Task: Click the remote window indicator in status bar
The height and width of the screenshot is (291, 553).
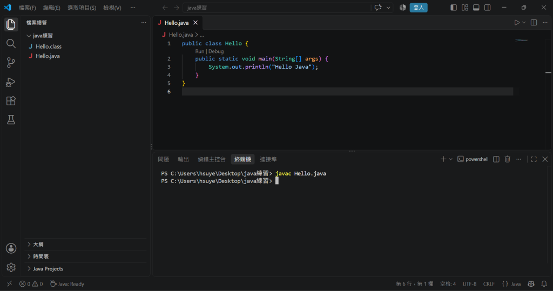Action: click(10, 283)
